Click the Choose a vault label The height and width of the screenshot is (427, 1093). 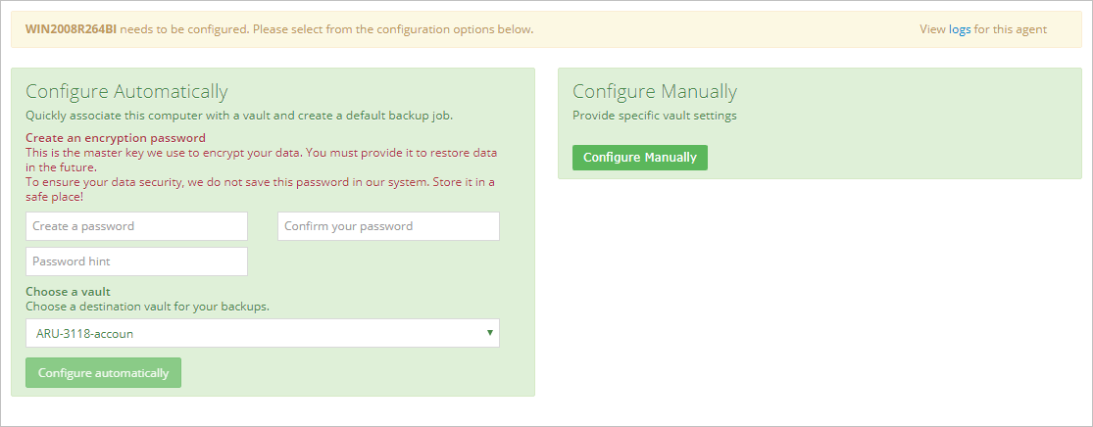coord(69,291)
